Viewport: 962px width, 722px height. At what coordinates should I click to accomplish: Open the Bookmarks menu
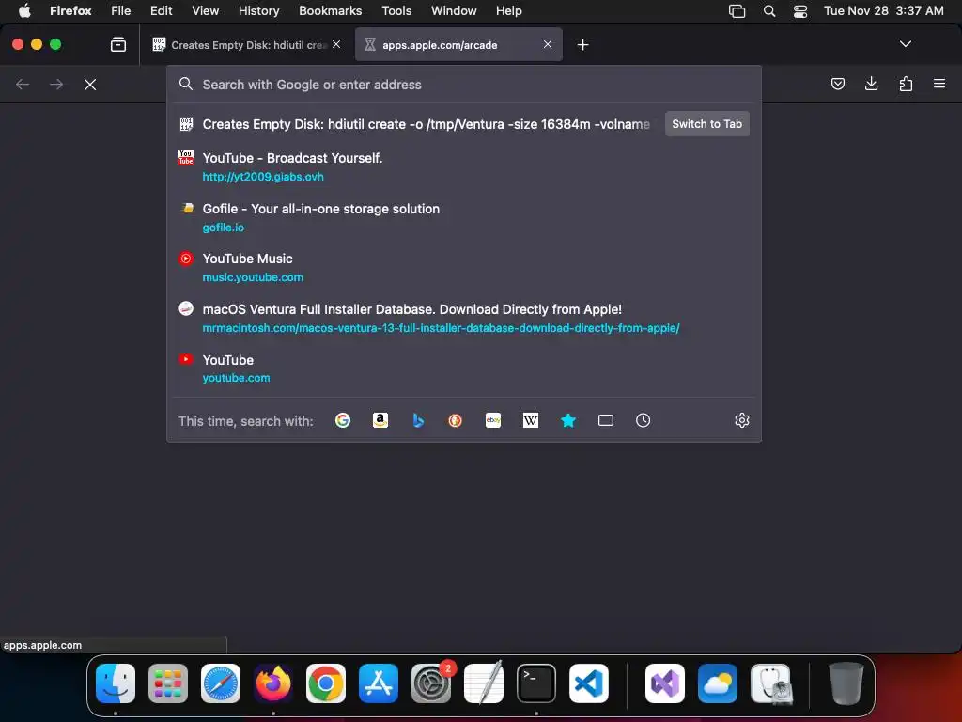(330, 11)
